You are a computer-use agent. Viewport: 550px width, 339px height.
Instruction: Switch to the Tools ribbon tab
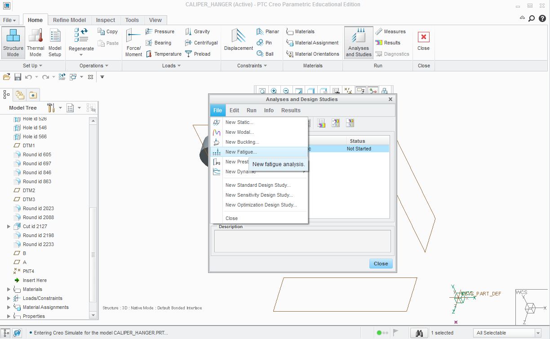[132, 20]
